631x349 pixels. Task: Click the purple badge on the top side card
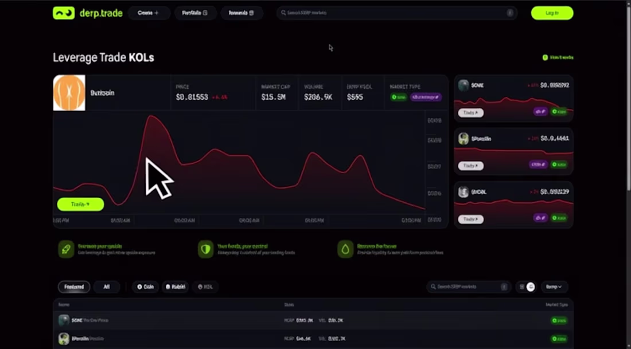click(540, 111)
